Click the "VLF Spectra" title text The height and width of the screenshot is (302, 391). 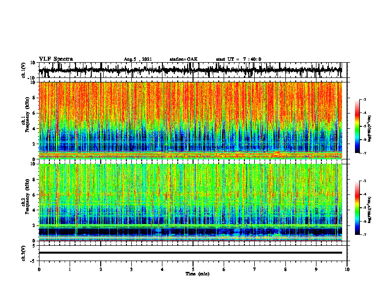pos(56,59)
